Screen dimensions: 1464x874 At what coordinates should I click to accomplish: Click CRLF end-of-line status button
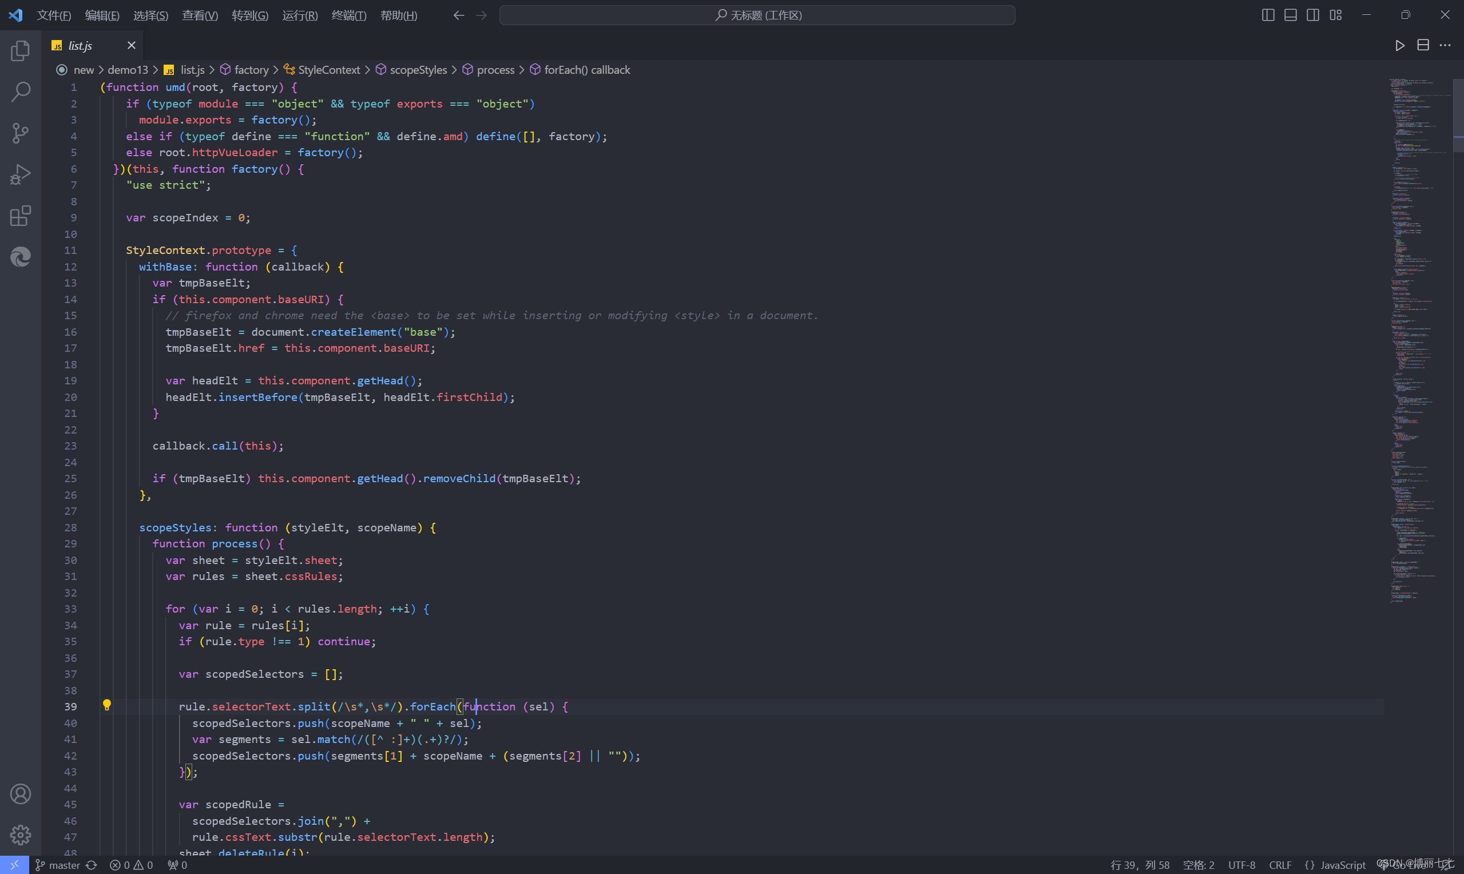click(x=1280, y=865)
